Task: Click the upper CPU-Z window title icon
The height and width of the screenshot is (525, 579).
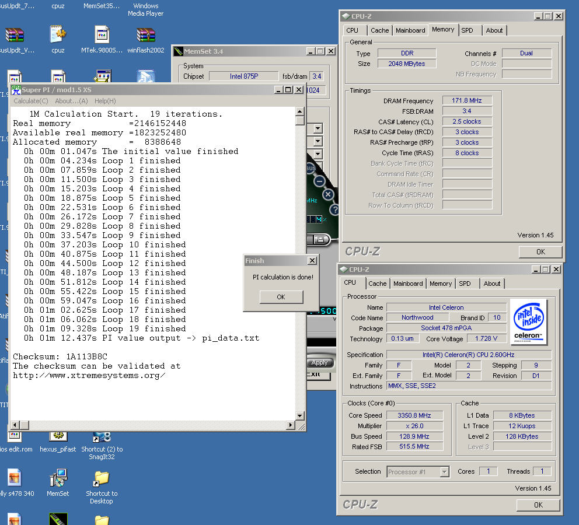Action: point(346,16)
